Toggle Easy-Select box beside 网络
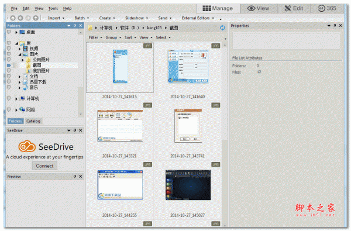The width and height of the screenshot is (351, 231). click(x=9, y=110)
